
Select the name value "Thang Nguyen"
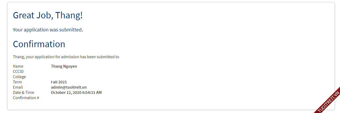[64, 66]
